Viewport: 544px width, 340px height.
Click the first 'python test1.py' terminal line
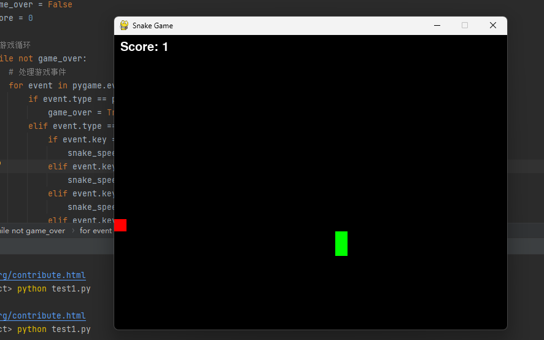[x=54, y=288]
